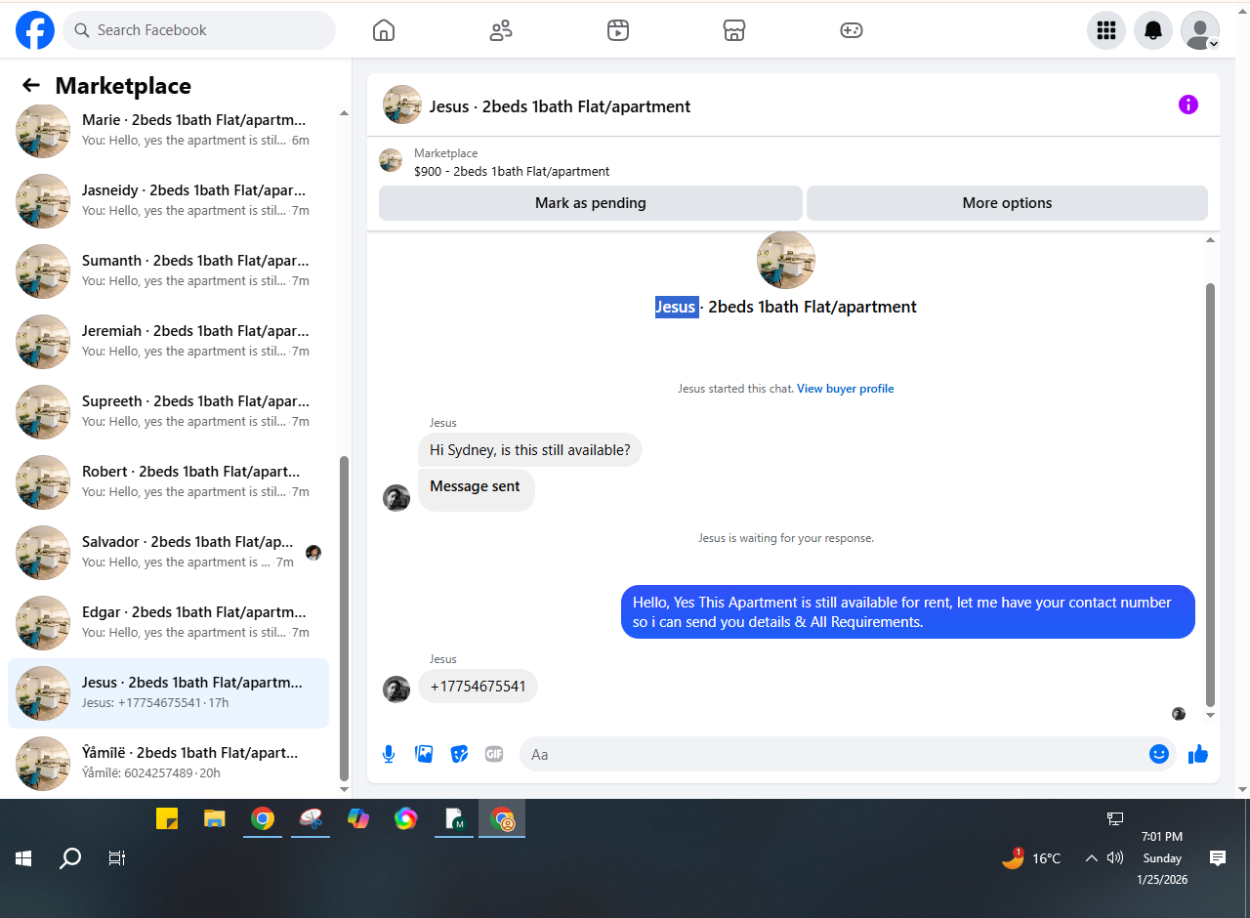Open the Snipping Tool on taskbar
The width and height of the screenshot is (1250, 918).
click(311, 818)
